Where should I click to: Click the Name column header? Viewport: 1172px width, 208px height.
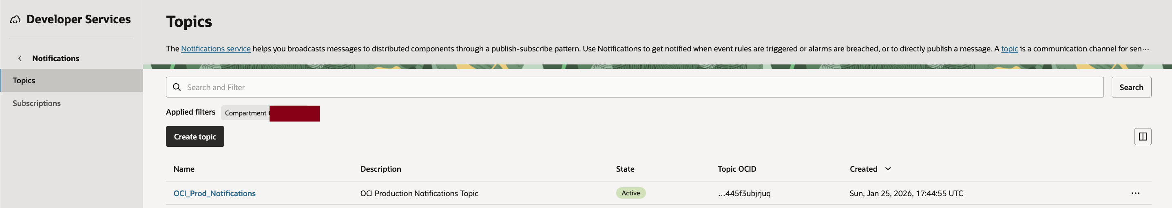[184, 169]
